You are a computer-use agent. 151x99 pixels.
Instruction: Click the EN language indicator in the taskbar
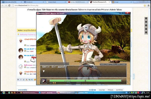tap(126, 92)
